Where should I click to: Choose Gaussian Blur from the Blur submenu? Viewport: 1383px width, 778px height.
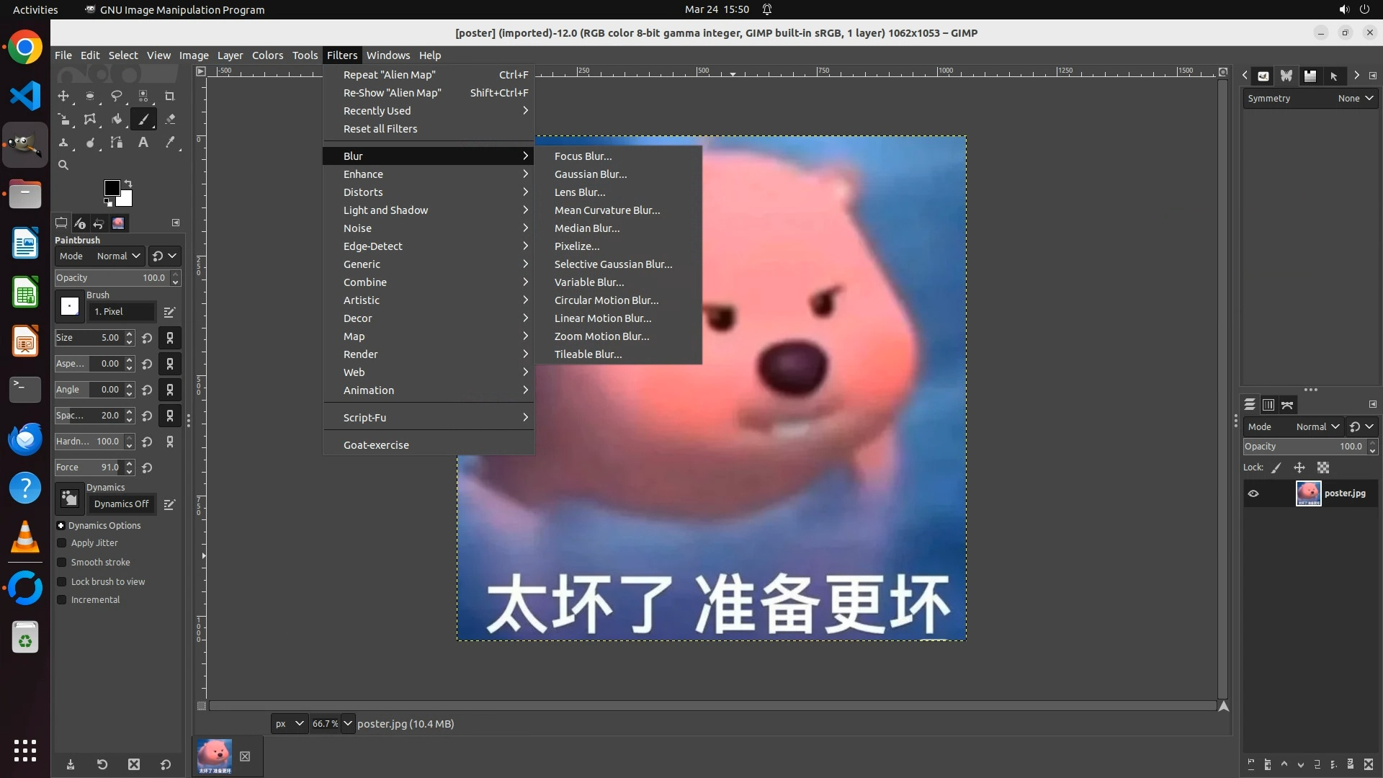pyautogui.click(x=590, y=174)
